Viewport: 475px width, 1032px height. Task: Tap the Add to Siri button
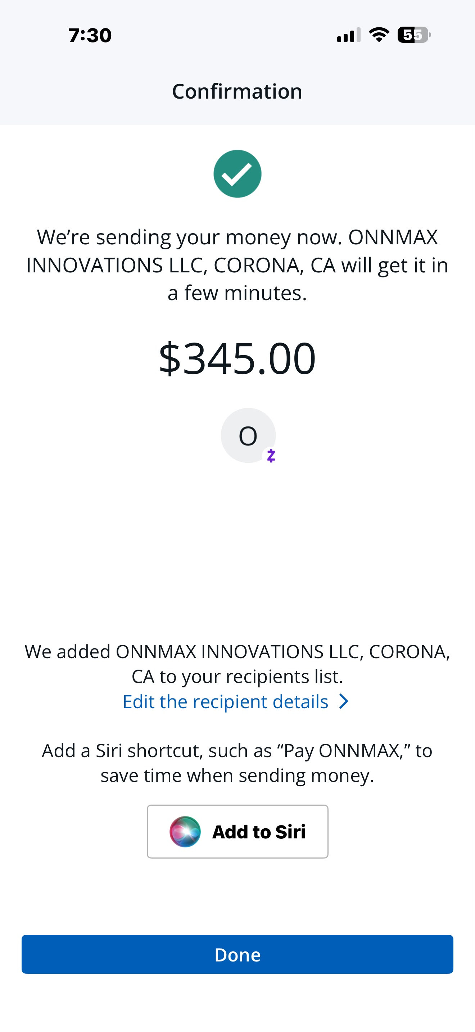click(x=237, y=832)
